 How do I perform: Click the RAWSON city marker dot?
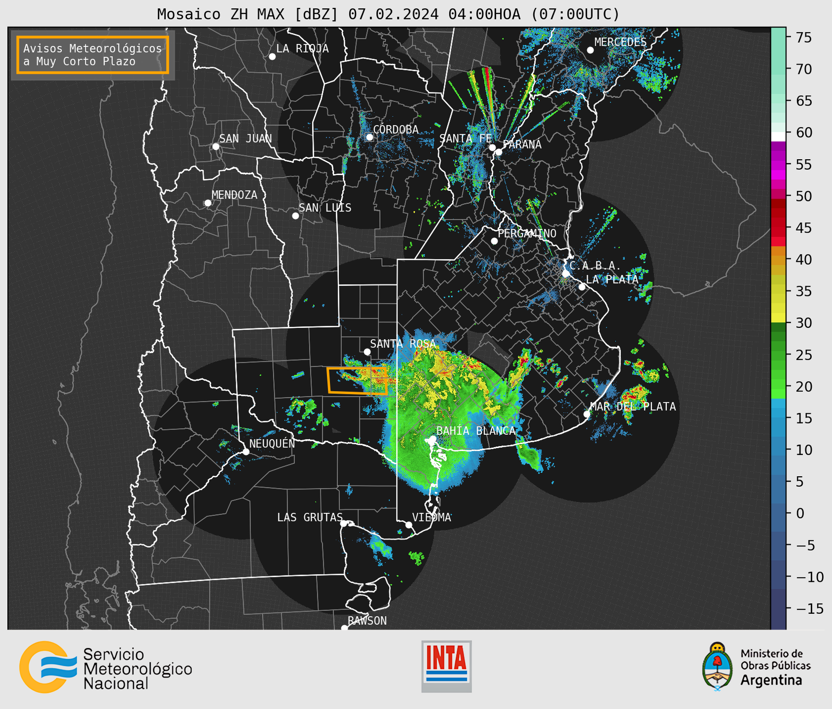344,628
